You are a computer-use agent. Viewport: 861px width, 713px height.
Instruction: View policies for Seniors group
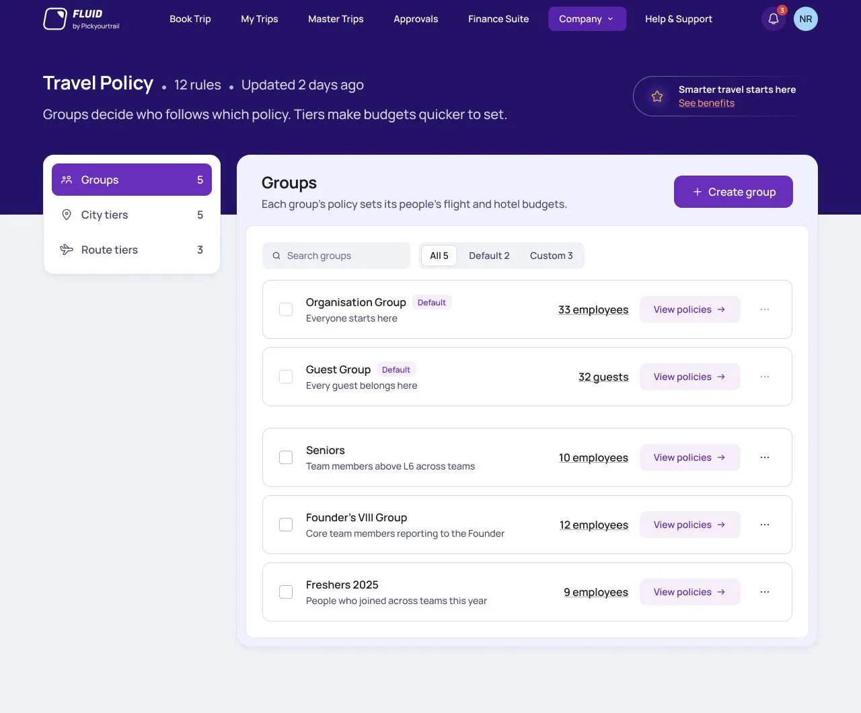click(x=690, y=457)
